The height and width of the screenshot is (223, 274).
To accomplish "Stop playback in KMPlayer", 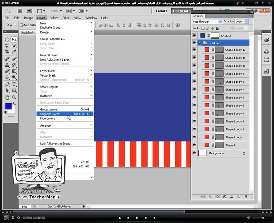I will point(154,218).
